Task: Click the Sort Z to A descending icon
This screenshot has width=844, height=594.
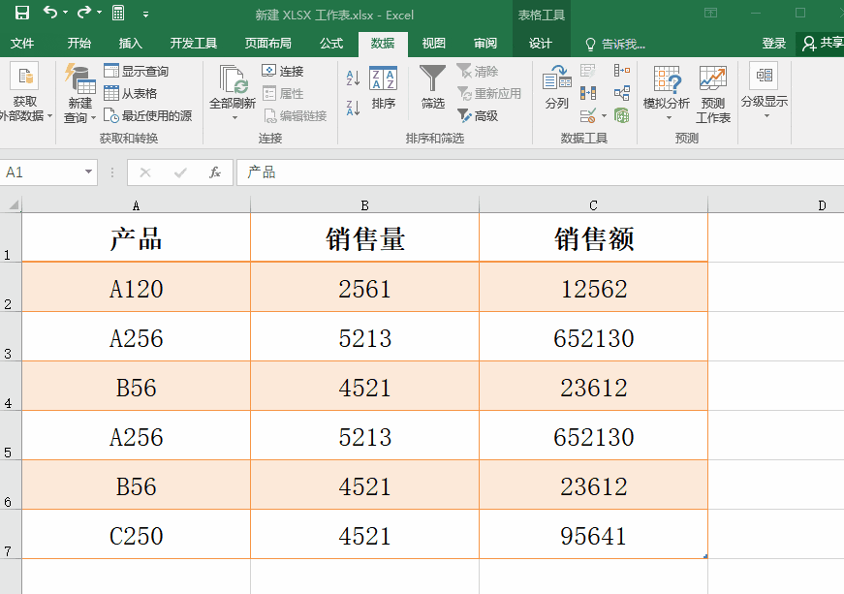Action: point(353,109)
